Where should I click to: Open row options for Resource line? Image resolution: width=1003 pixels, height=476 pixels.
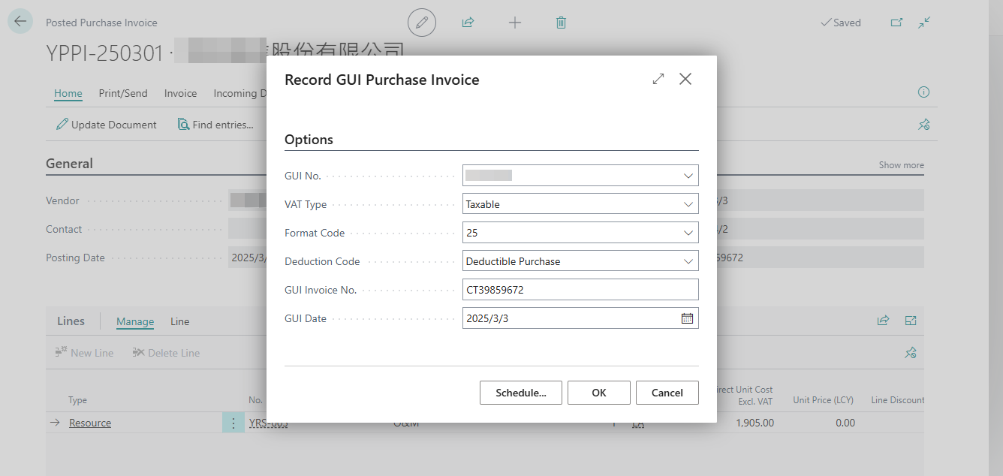[233, 423]
